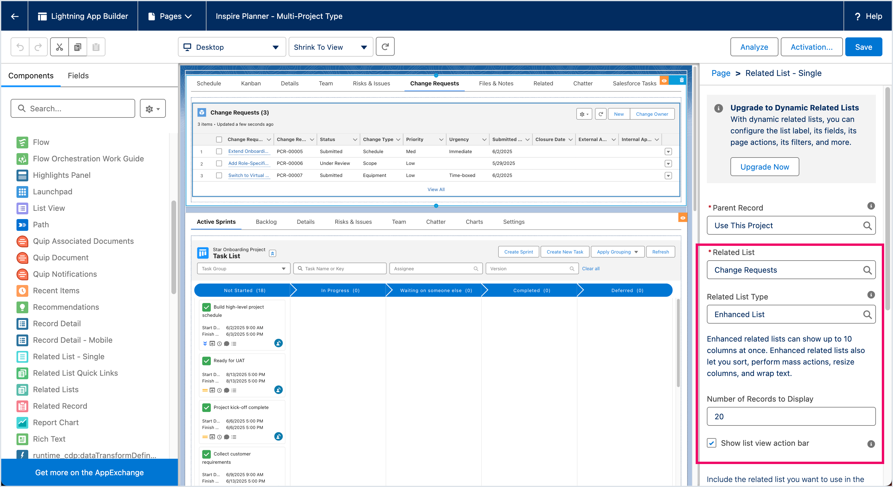Switch to the Fields tab
The image size is (893, 487).
tap(78, 76)
